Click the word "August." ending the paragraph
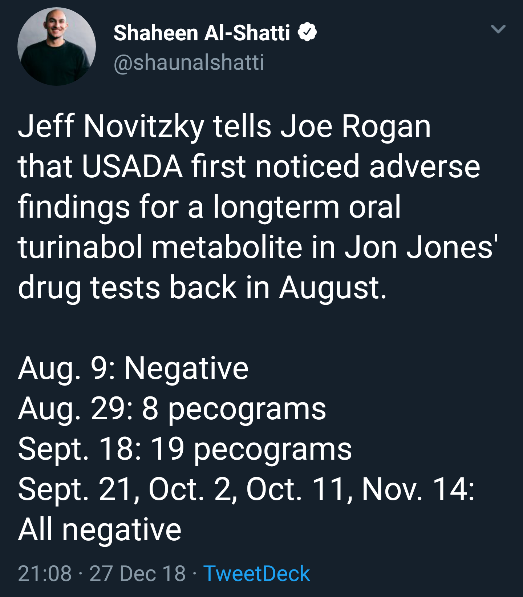Image resolution: width=523 pixels, height=597 pixels. click(333, 287)
